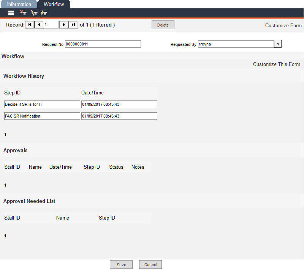This screenshot has height=270, width=304.
Task: Switch to the Information tab
Action: [x=19, y=4]
